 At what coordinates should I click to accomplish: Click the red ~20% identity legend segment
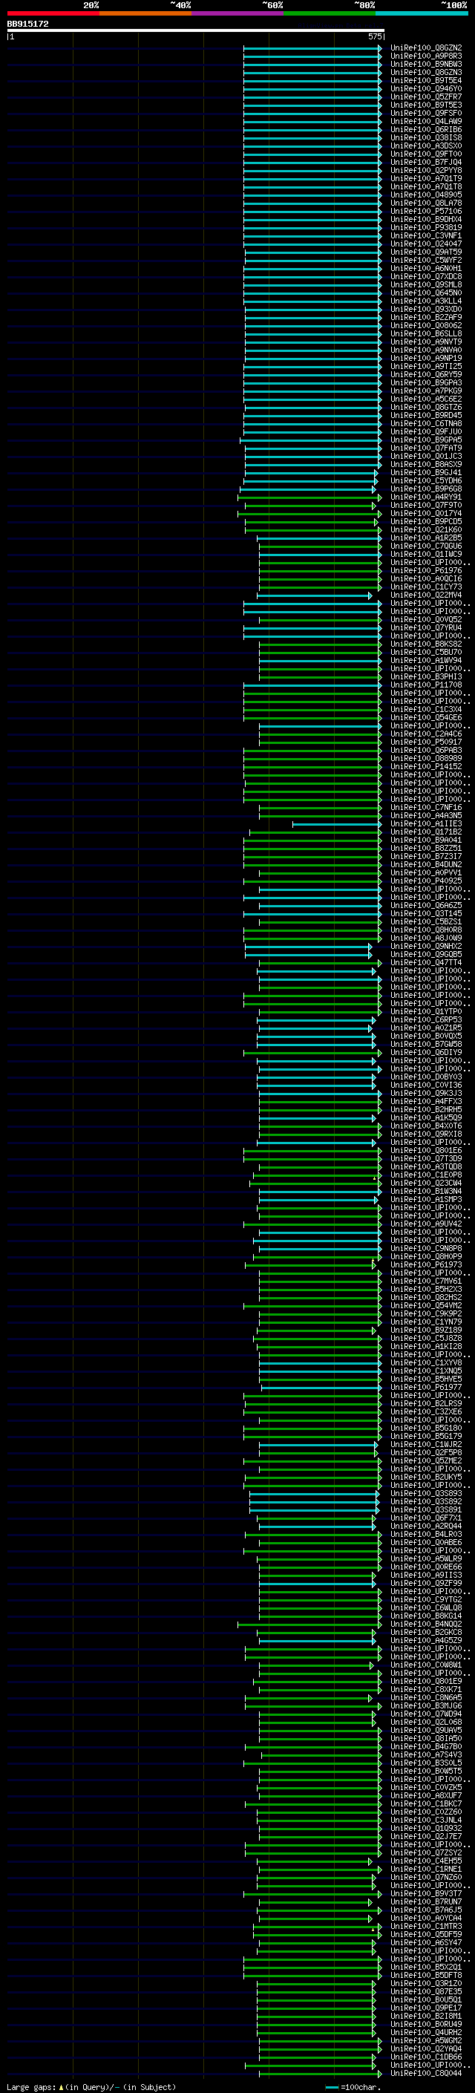coord(53,13)
